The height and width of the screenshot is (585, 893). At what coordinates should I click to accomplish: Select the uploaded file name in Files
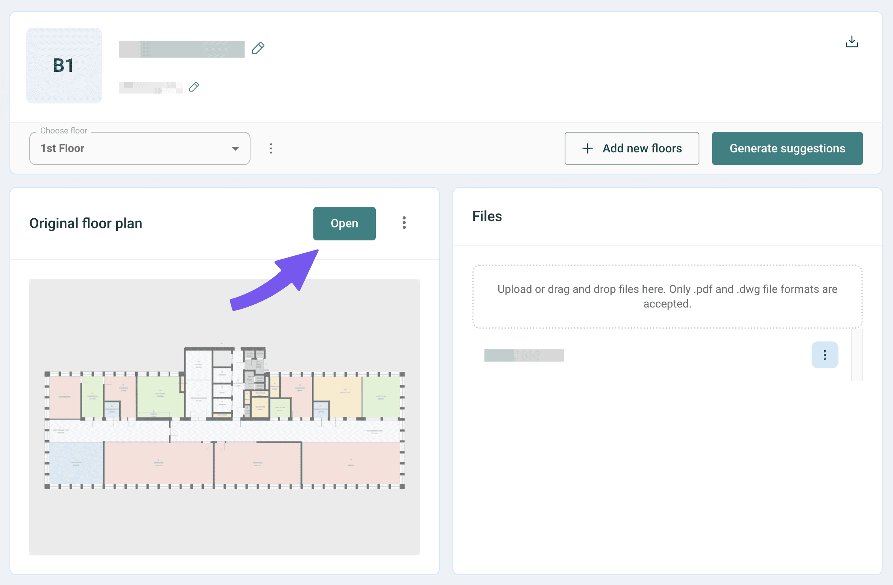(524, 355)
